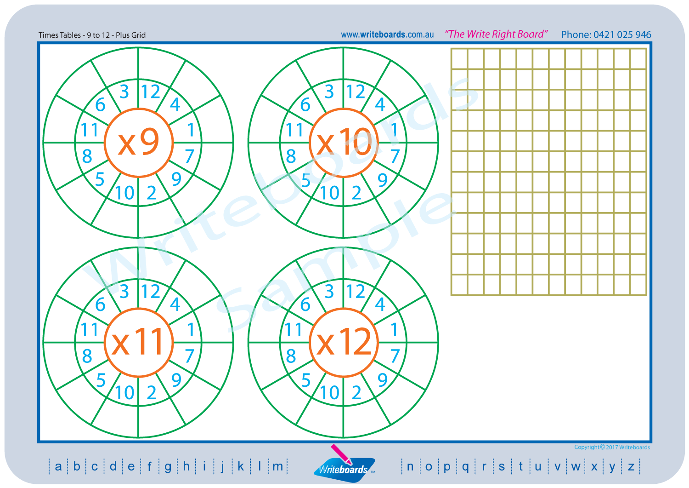
Task: Click the olive square grid
Action: [x=549, y=172]
